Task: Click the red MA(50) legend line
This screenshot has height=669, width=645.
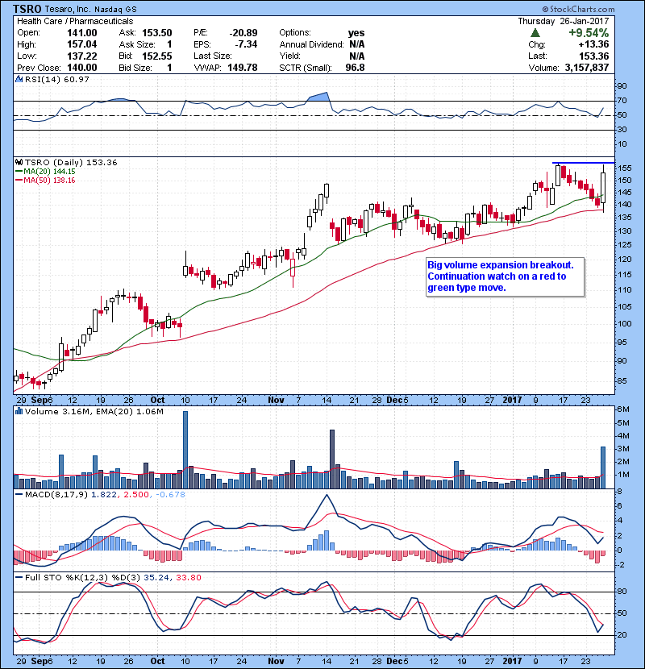Action: tap(19, 181)
